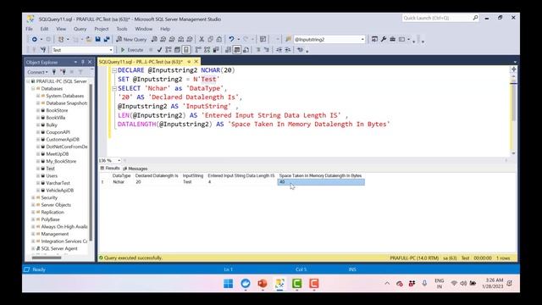Open PowerPoint from the taskbar

pyautogui.click(x=263, y=284)
